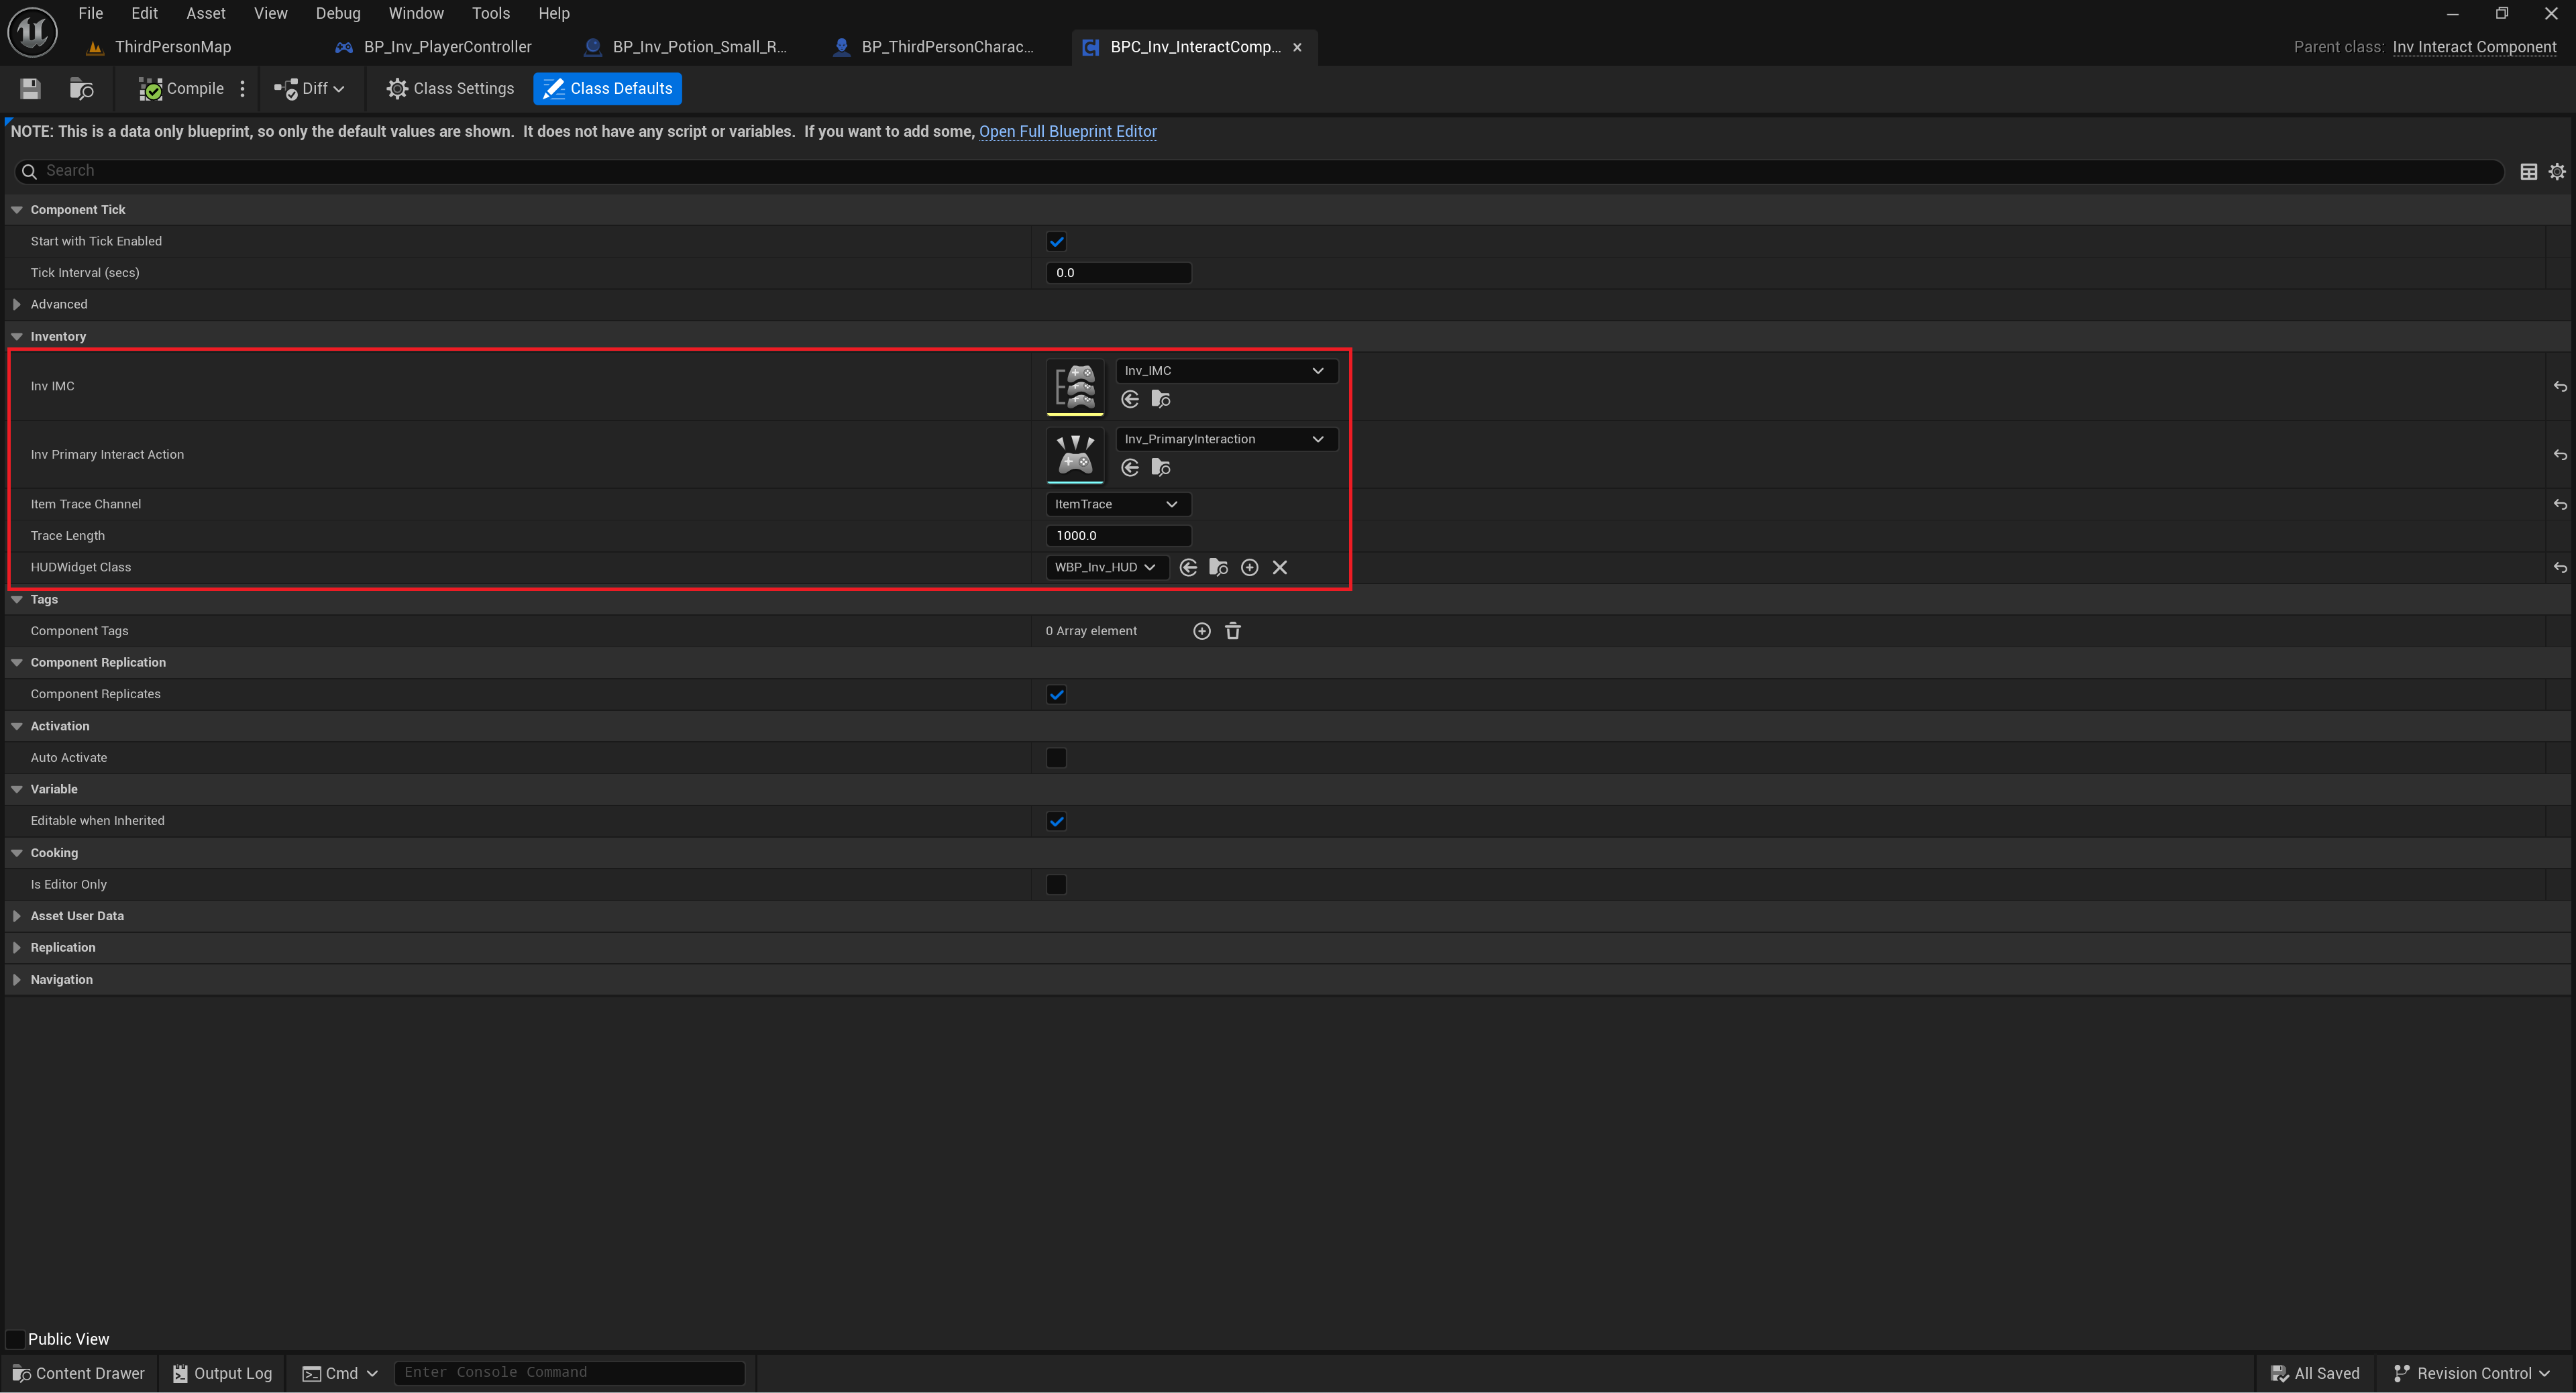Expand the Asset User Data section
This screenshot has height=1393, width=2576.
click(x=17, y=916)
